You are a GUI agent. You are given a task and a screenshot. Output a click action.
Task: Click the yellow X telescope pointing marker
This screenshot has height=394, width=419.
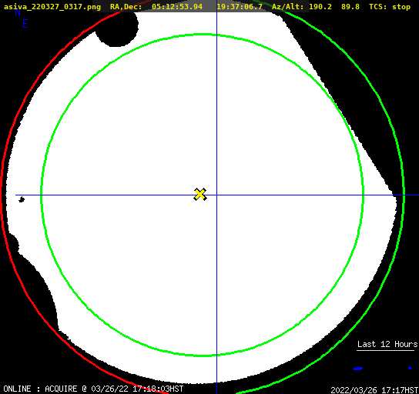click(x=200, y=194)
